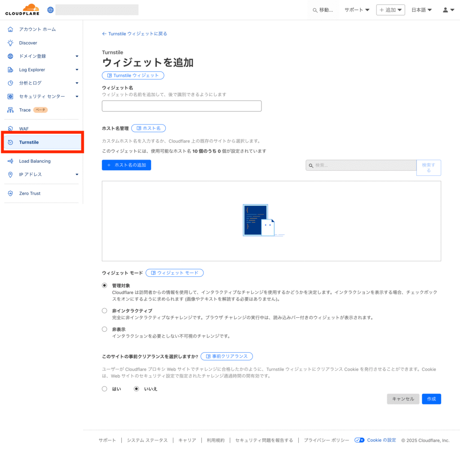
Task: Select the 管理対象 widget mode
Action: [104, 285]
